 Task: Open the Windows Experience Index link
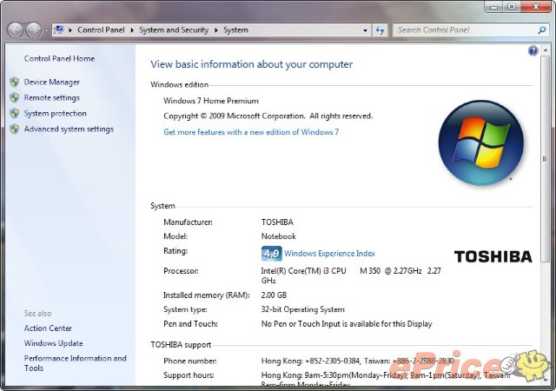click(330, 254)
